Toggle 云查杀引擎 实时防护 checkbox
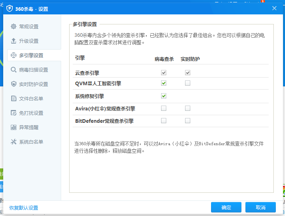This screenshot has width=285, height=216. point(187,73)
